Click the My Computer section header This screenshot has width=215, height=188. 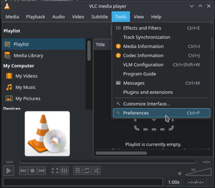coord(19,66)
